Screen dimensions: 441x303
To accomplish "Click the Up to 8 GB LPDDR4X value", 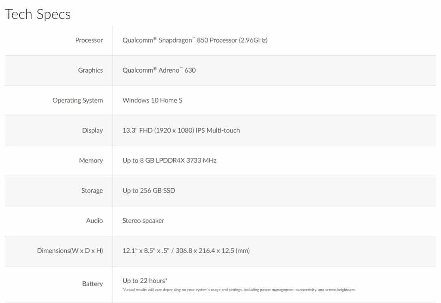I will pyautogui.click(x=169, y=161).
